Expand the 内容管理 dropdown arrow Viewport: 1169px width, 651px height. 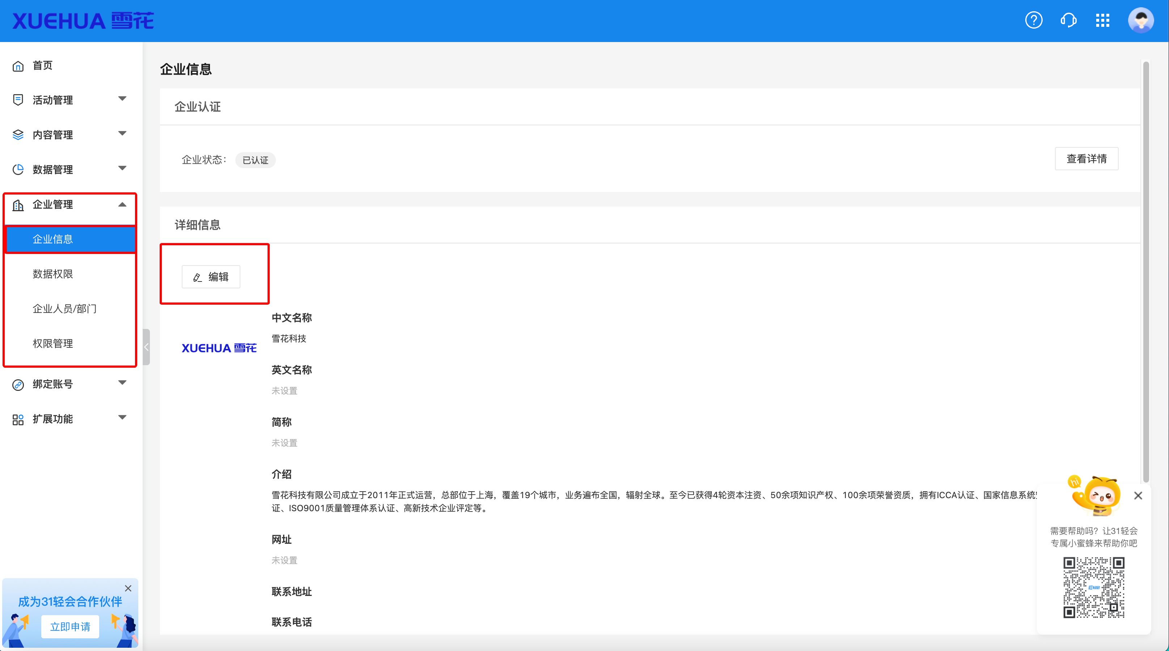[122, 133]
